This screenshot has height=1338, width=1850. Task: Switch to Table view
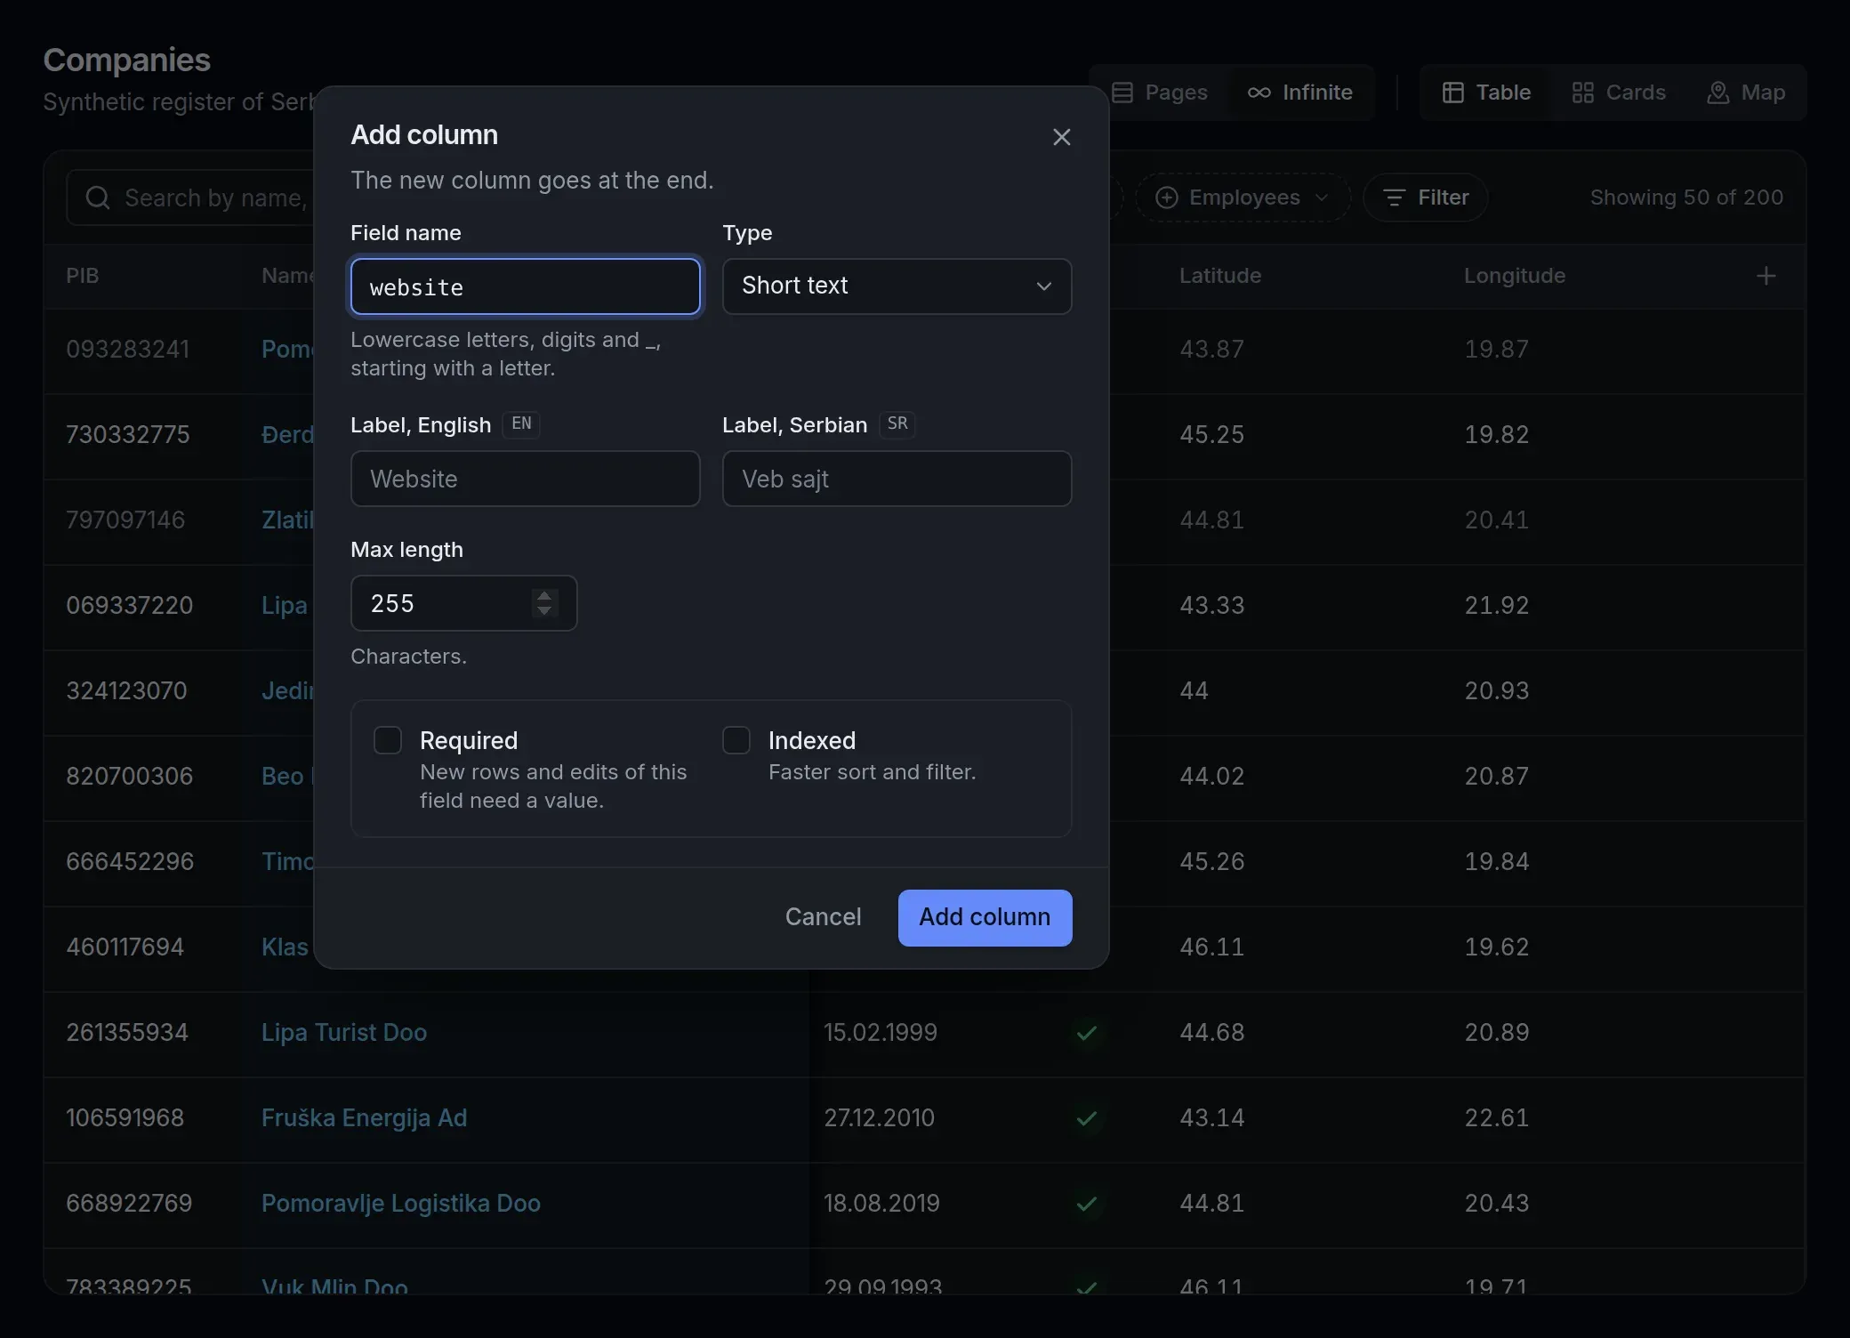(1486, 93)
